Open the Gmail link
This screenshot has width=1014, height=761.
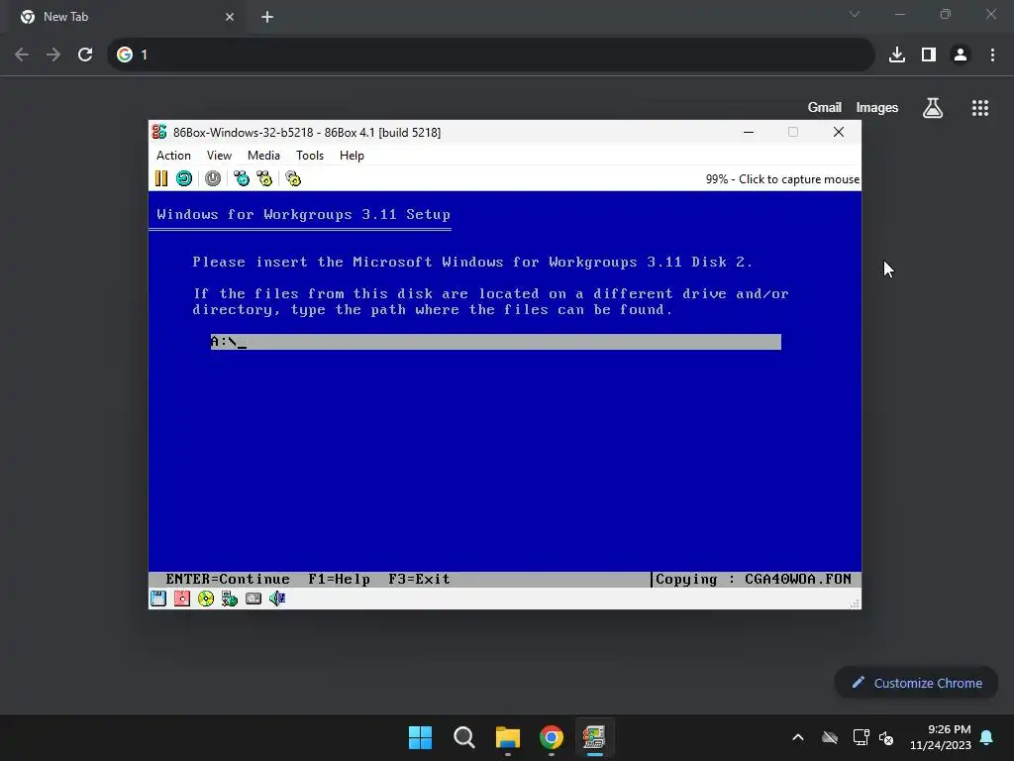(x=825, y=107)
